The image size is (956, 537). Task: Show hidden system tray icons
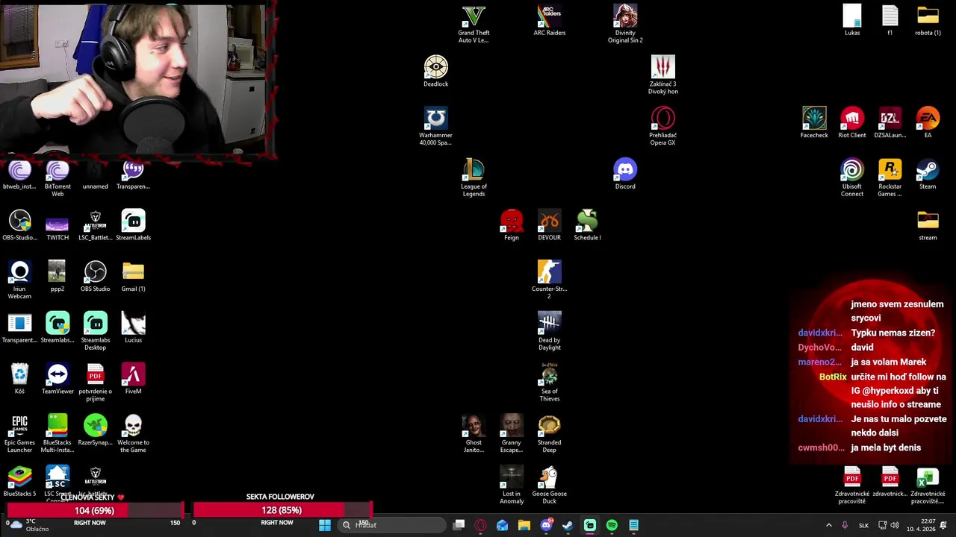(828, 525)
